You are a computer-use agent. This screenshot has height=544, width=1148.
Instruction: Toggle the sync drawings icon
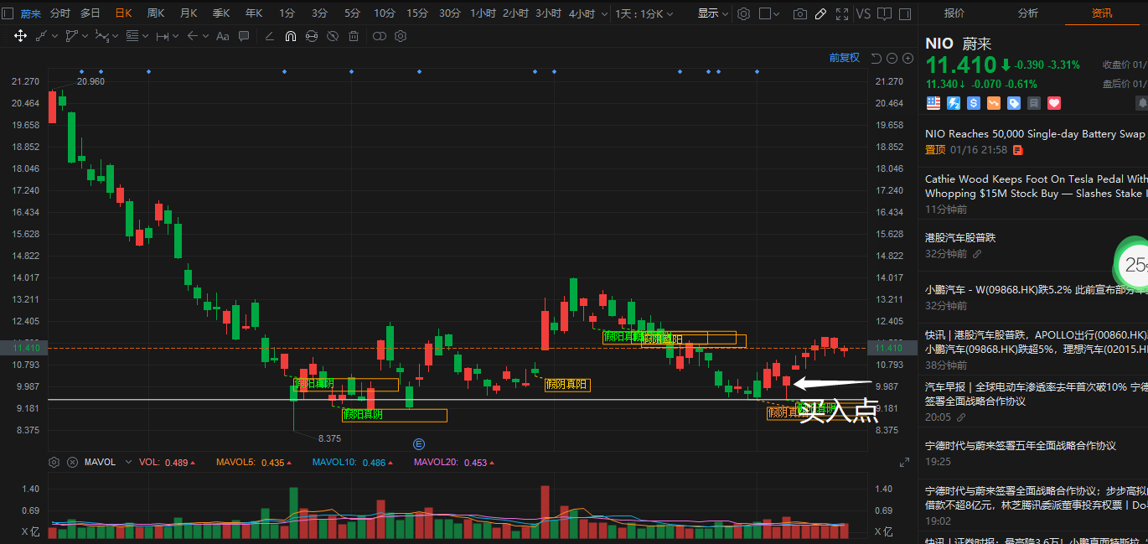312,36
